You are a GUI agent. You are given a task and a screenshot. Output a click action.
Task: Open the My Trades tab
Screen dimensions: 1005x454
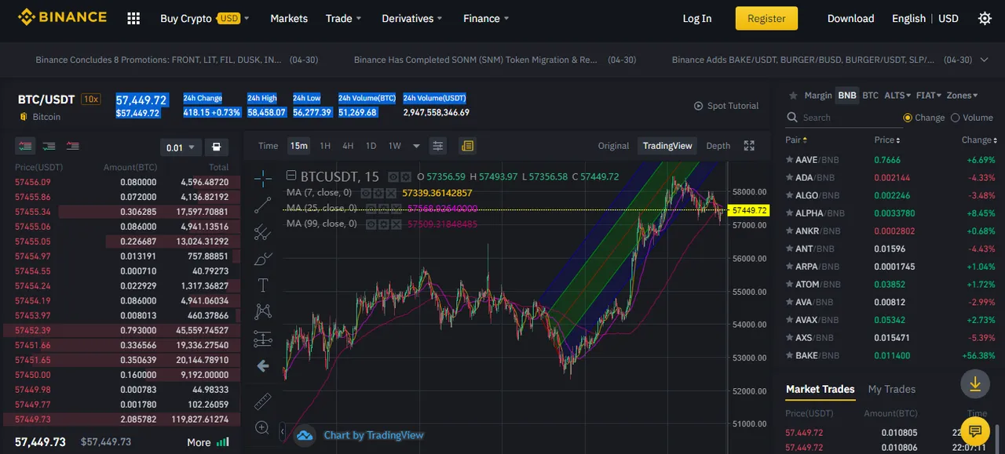(x=891, y=389)
